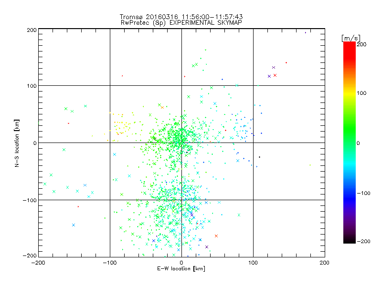The height and width of the screenshot is (286, 382).
Task: Click the x-axis tick label '100'
Action: pyautogui.click(x=253, y=263)
